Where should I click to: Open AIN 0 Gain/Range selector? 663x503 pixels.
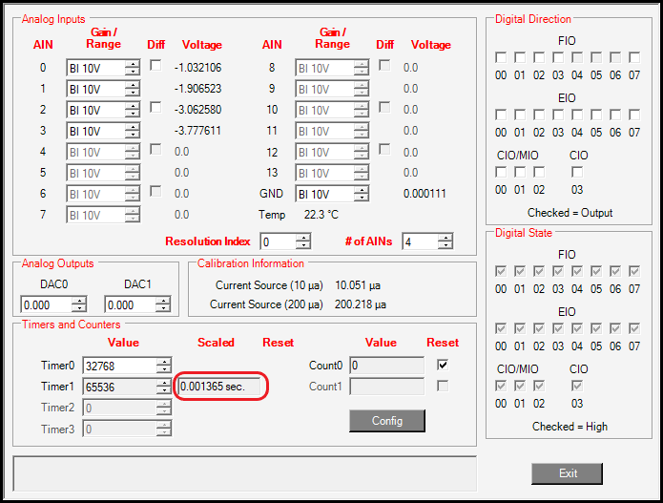[132, 68]
